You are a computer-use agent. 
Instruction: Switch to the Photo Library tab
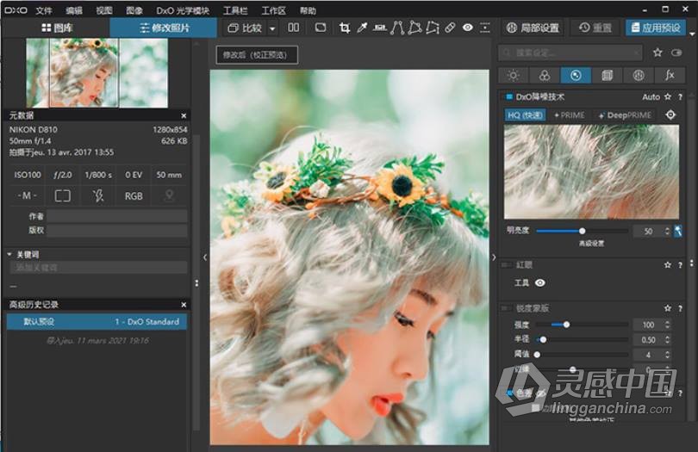pyautogui.click(x=57, y=28)
